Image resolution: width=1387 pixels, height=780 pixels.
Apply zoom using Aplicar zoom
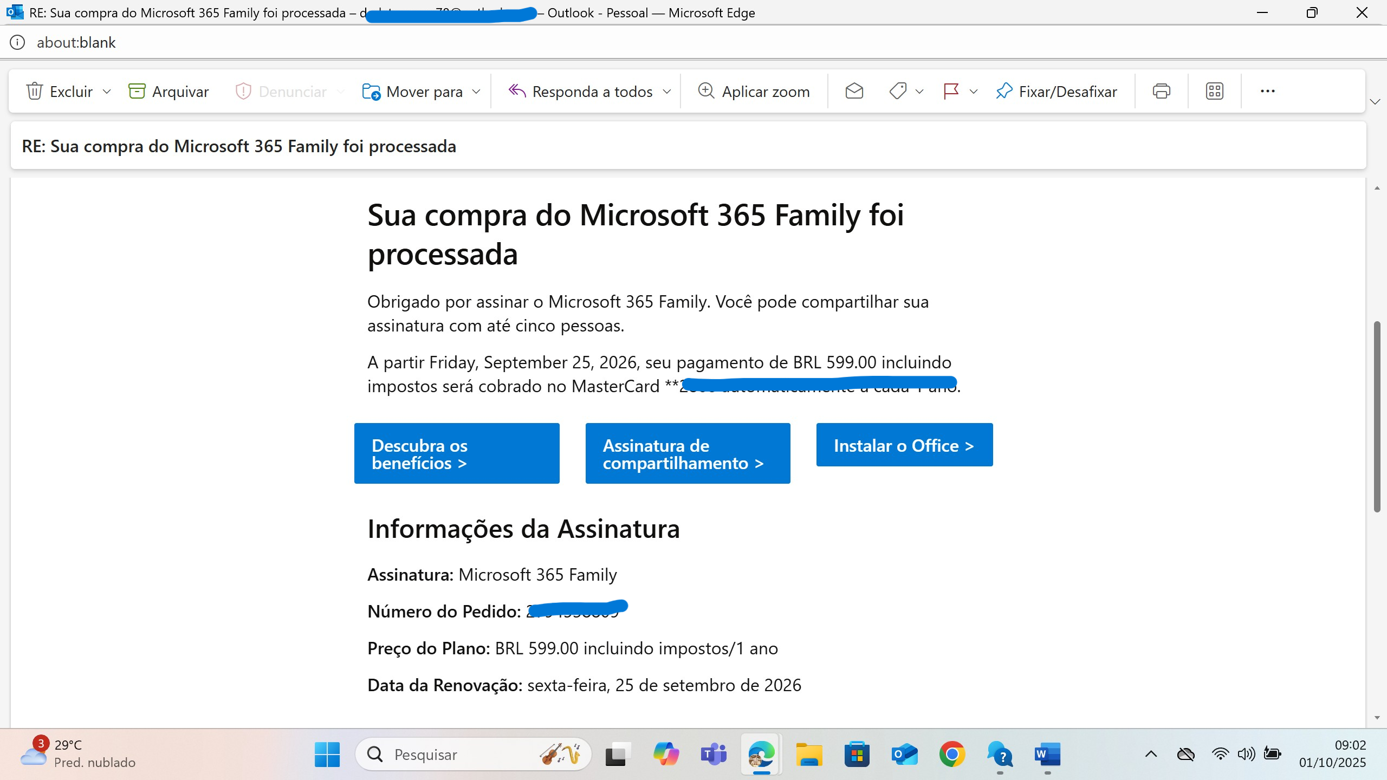[x=754, y=91]
